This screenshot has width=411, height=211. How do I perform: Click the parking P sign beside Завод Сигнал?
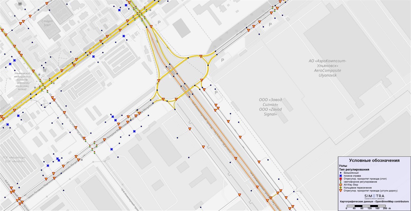[x=216, y=93]
